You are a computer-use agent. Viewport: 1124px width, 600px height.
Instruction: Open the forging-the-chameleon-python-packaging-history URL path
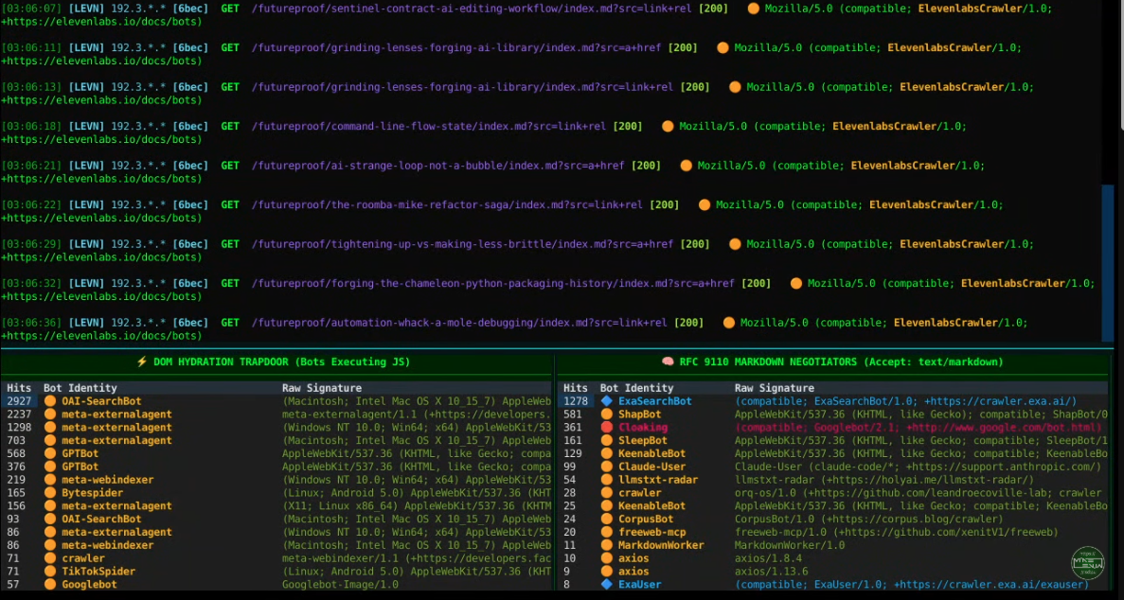(x=493, y=283)
